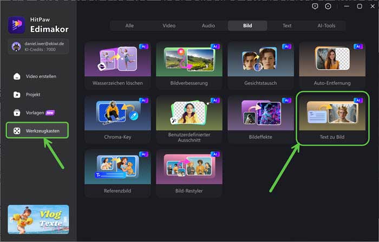Open the Chroma-Key tool card

(117, 120)
